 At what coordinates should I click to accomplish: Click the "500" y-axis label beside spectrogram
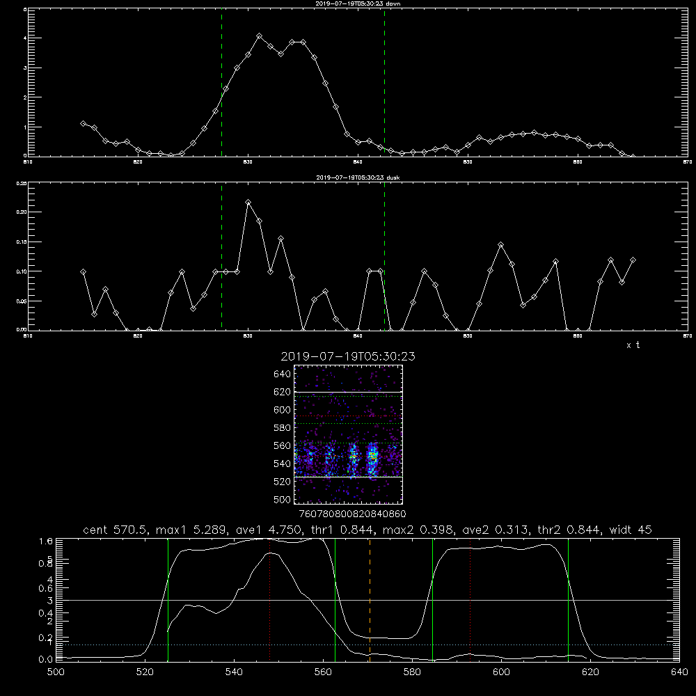click(x=283, y=499)
